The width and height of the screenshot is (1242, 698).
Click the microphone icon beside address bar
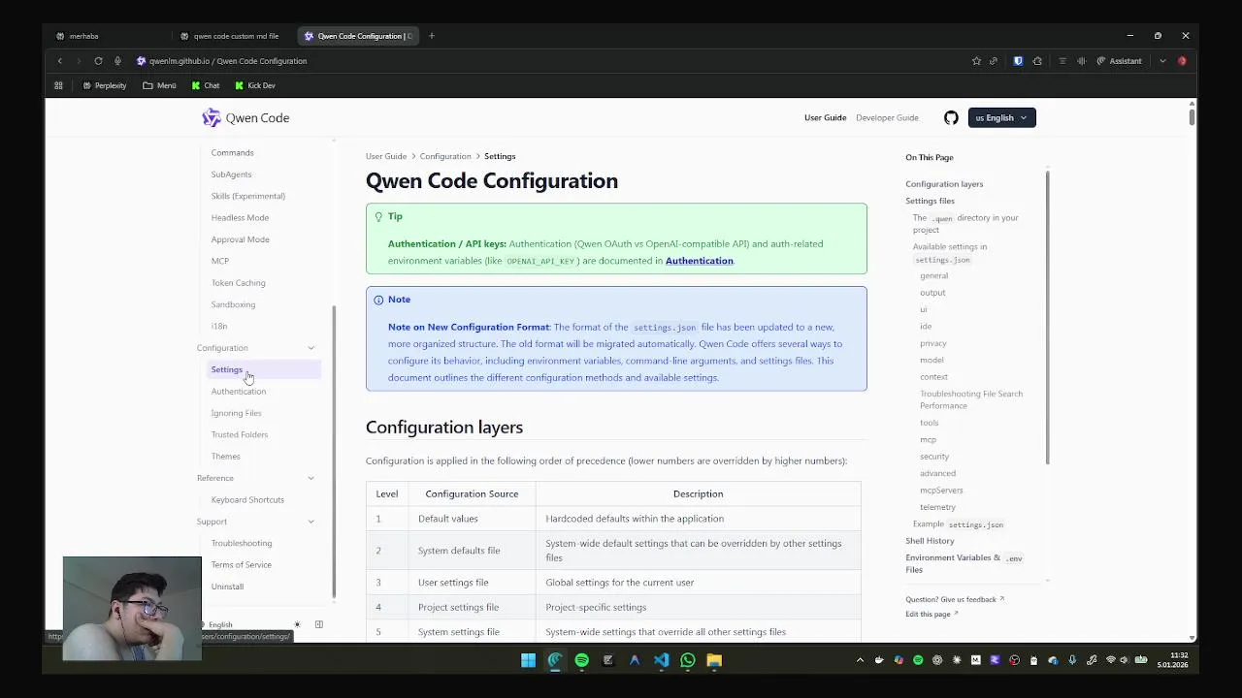click(117, 61)
